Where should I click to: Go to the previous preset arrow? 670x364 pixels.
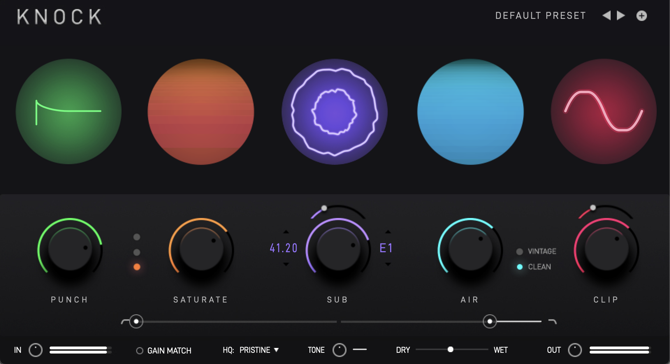607,15
